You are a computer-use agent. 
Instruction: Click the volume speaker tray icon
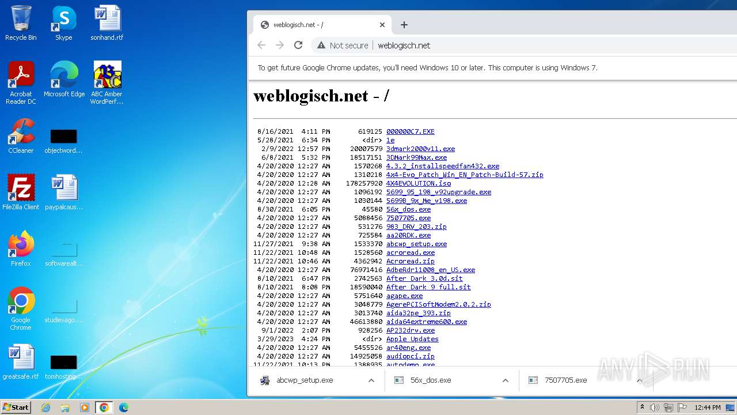coord(655,408)
